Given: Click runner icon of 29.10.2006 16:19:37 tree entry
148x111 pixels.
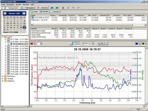Looking at the screenshot, I should pyautogui.click(x=11, y=44).
